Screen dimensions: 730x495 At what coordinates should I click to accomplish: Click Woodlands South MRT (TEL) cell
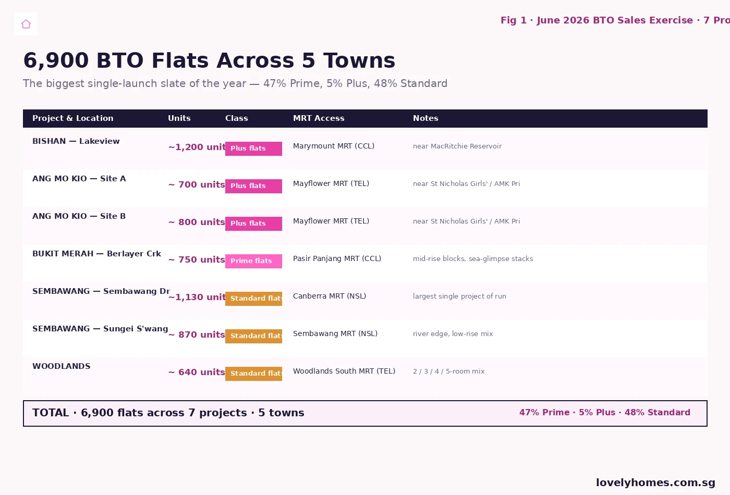344,372
